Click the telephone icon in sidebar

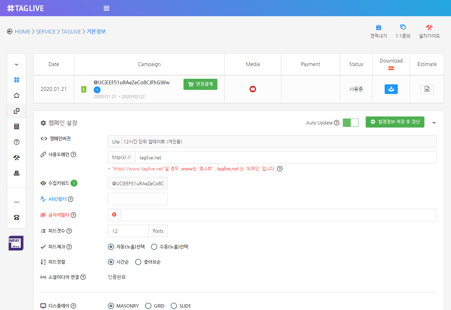[x=17, y=217]
